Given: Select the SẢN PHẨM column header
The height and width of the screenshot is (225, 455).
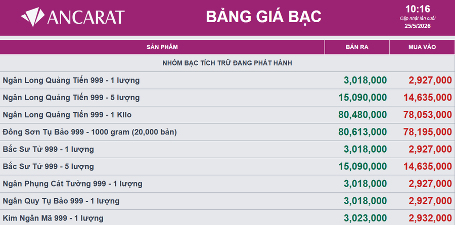Looking at the screenshot, I should pos(162,47).
